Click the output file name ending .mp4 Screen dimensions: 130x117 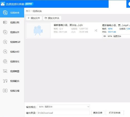point(115,25)
